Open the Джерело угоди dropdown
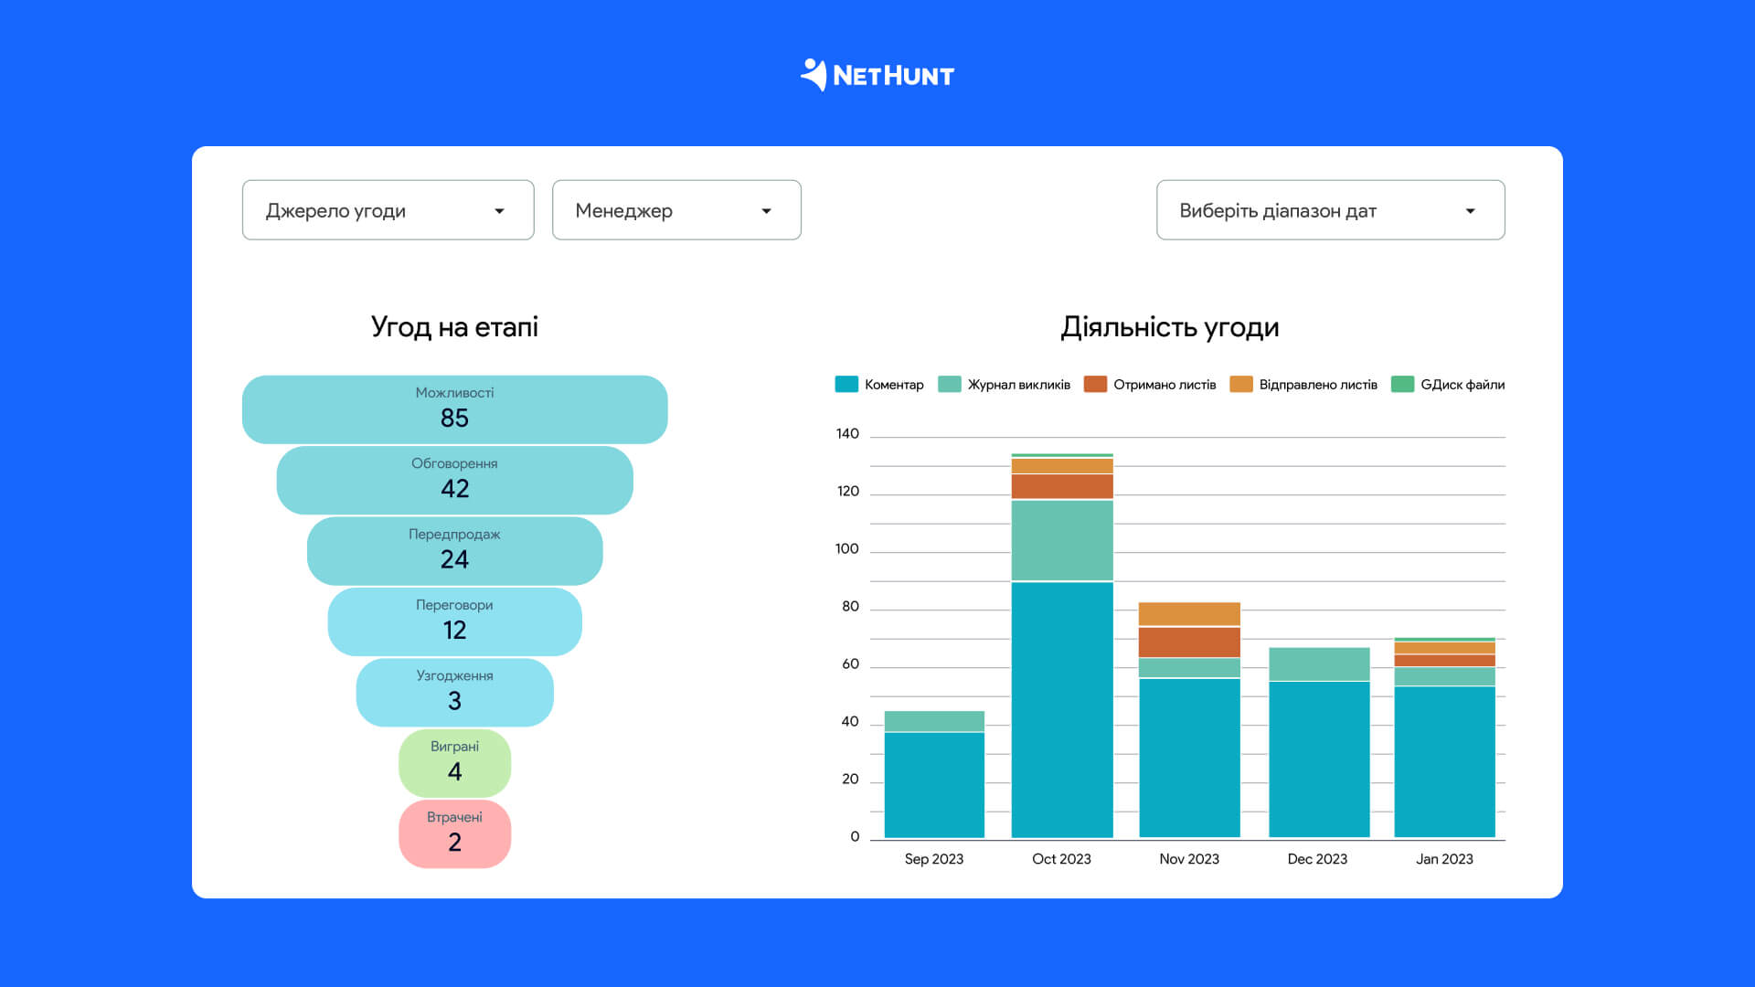This screenshot has height=987, width=1755. click(x=388, y=210)
